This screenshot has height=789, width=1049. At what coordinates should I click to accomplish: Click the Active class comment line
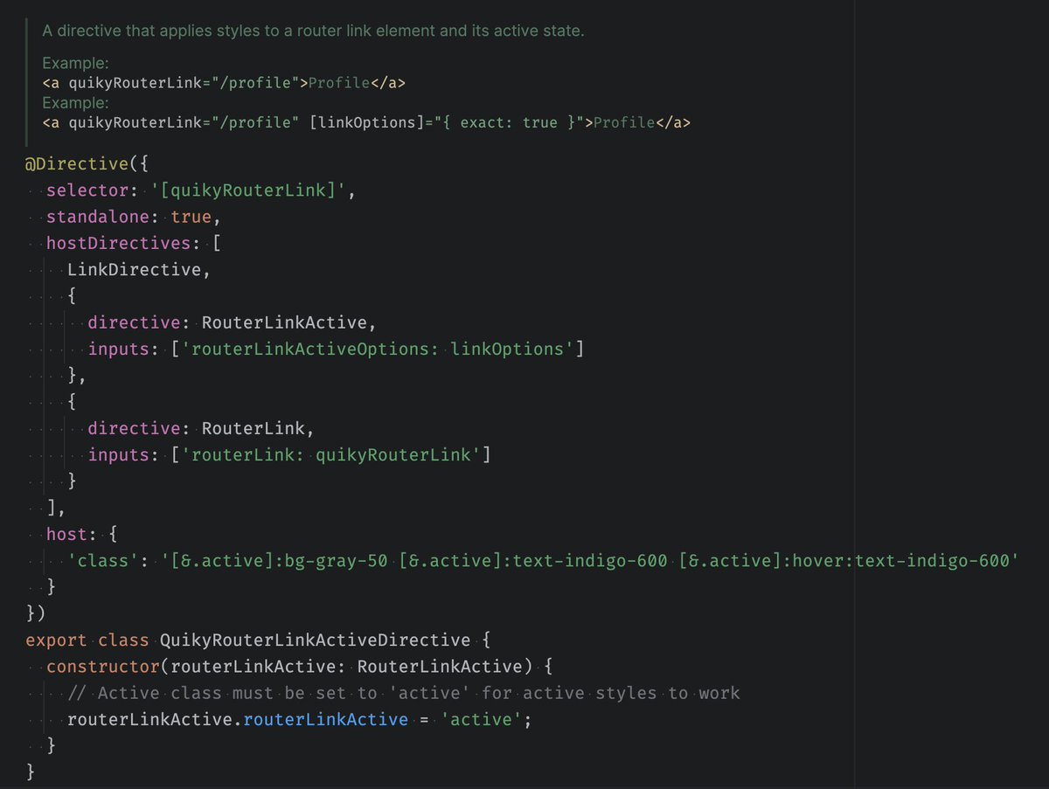(x=403, y=693)
